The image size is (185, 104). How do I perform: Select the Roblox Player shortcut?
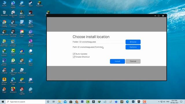coord(22,71)
